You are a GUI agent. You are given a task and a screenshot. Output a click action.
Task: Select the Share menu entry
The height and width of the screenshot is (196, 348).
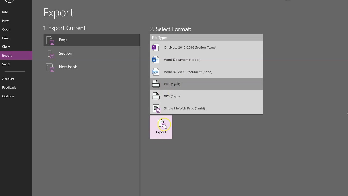coord(16,47)
